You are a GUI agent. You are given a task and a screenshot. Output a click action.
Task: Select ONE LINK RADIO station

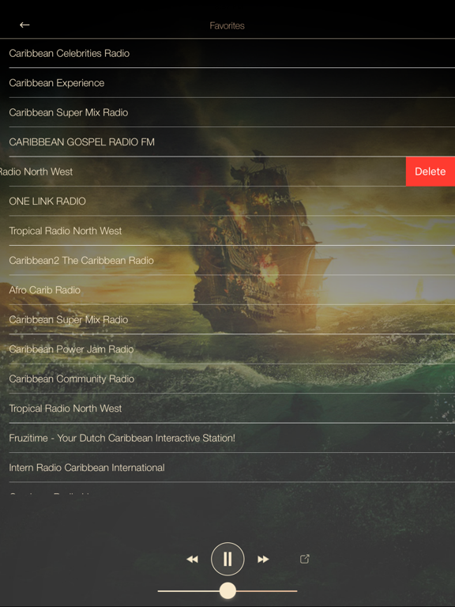[x=227, y=202]
